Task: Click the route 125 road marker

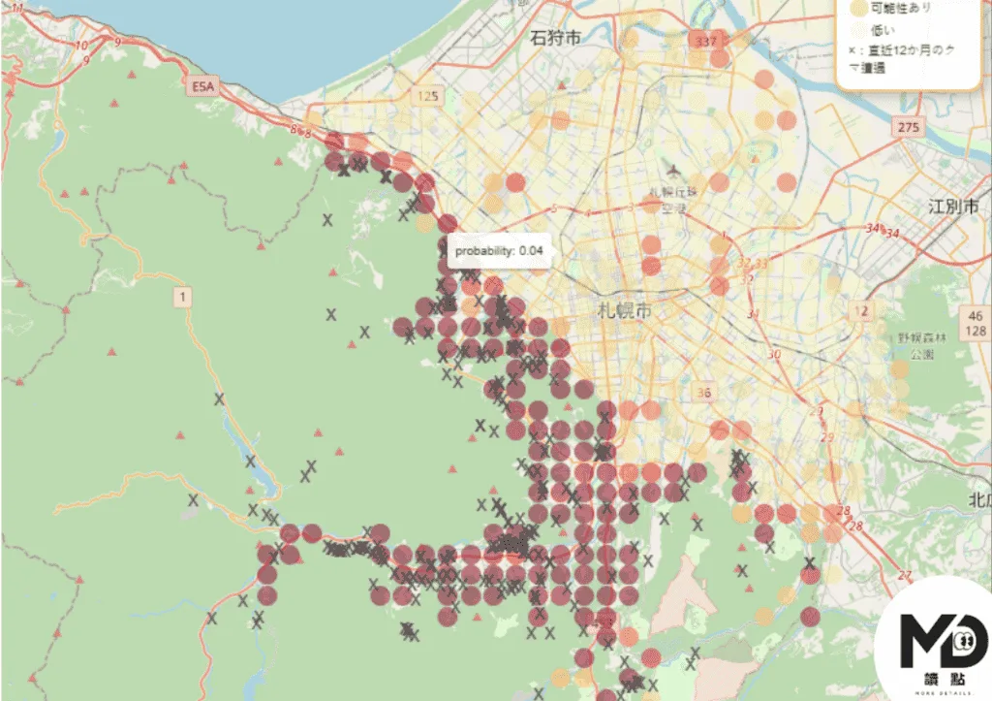Action: coord(427,96)
